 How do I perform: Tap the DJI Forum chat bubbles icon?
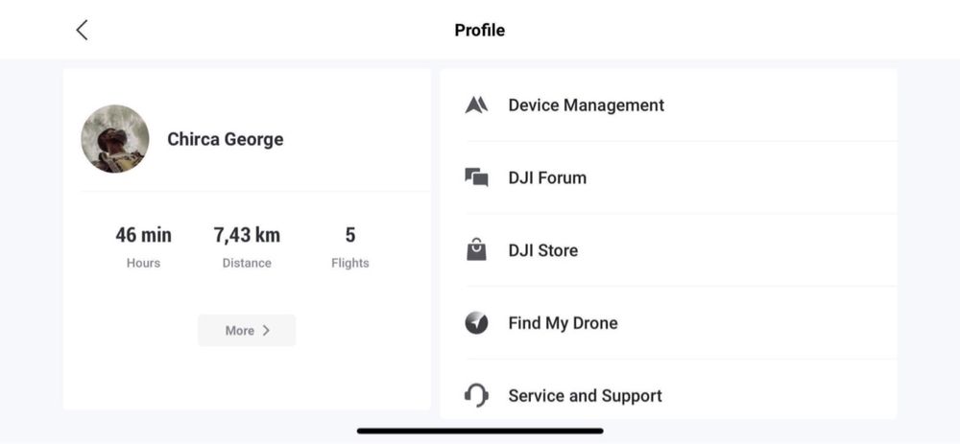click(476, 177)
